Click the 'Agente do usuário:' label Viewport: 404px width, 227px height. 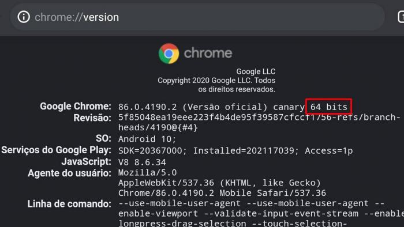70,173
